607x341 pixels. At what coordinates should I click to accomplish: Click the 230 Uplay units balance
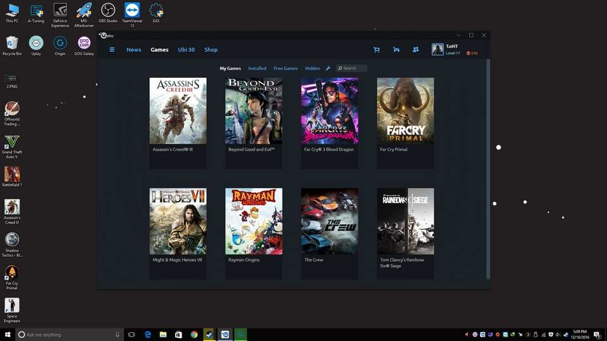(x=472, y=53)
